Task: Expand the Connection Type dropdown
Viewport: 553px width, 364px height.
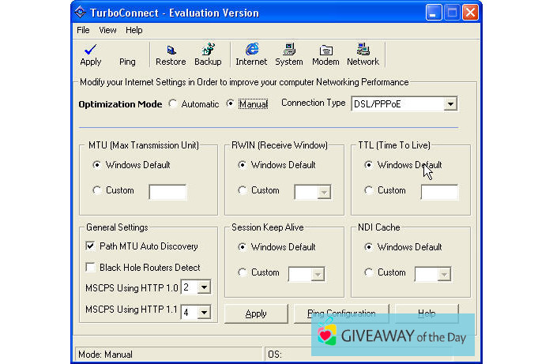Action: [450, 104]
